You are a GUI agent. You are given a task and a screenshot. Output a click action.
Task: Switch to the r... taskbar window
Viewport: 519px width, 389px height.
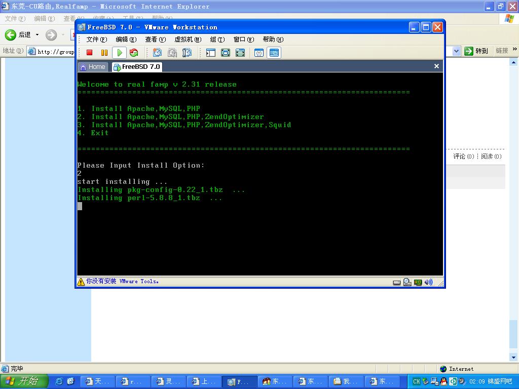[x=133, y=381]
